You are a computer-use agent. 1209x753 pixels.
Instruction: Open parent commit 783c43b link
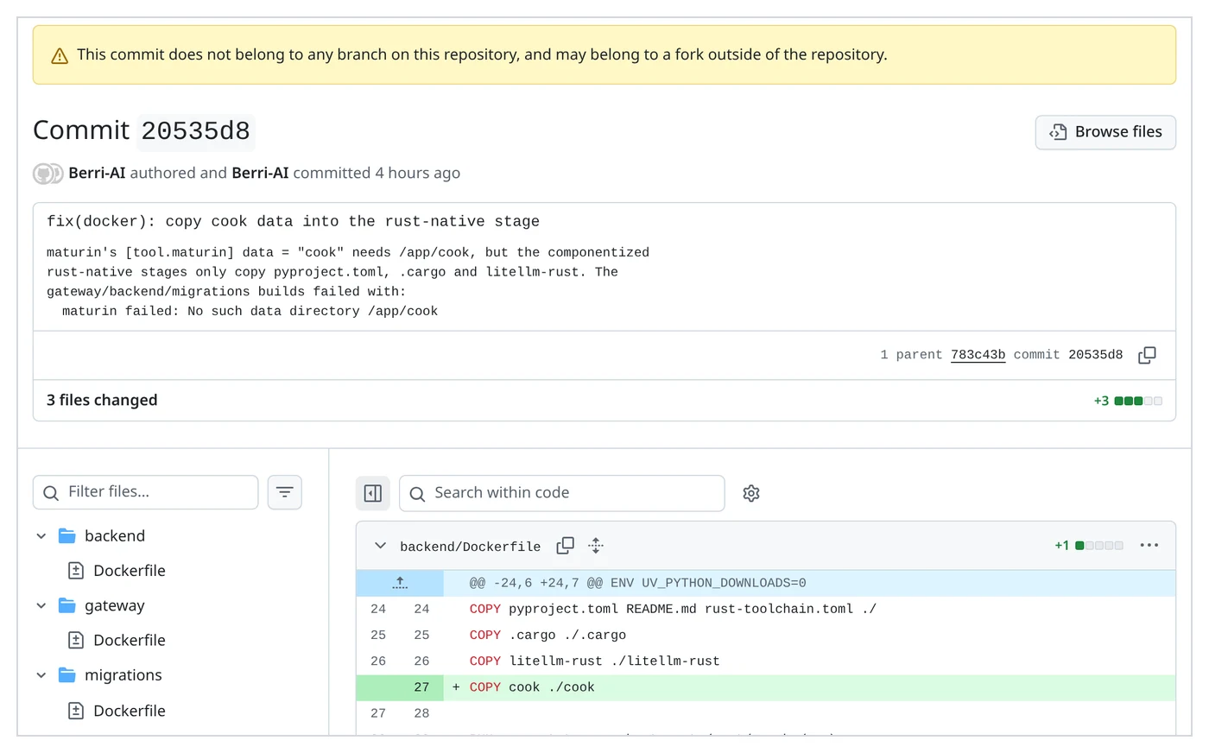(978, 355)
